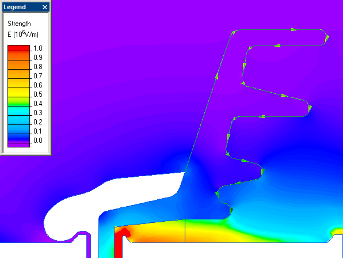Viewport: 343px width, 258px height.
Task: Select the dark orange 0.9 swatch
Action: (18, 56)
